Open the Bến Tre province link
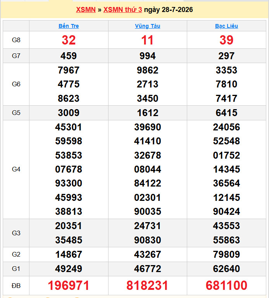This screenshot has height=298, width=269. click(69, 26)
